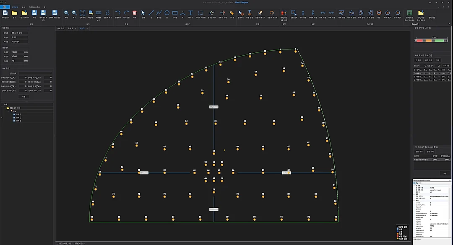Select tree item 1 under section node
Screen dimensions: 453x245
(18, 115)
